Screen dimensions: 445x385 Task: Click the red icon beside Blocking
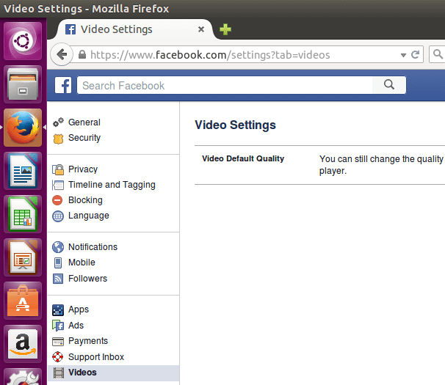[57, 200]
